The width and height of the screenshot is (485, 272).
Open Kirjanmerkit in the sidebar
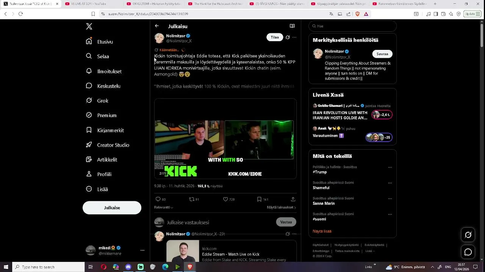[x=105, y=130]
